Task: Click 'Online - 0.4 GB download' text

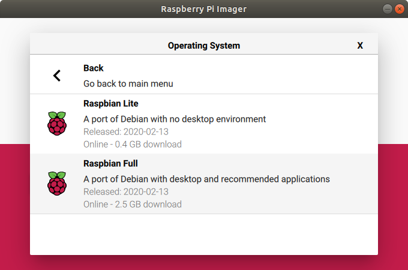Action: pos(133,145)
